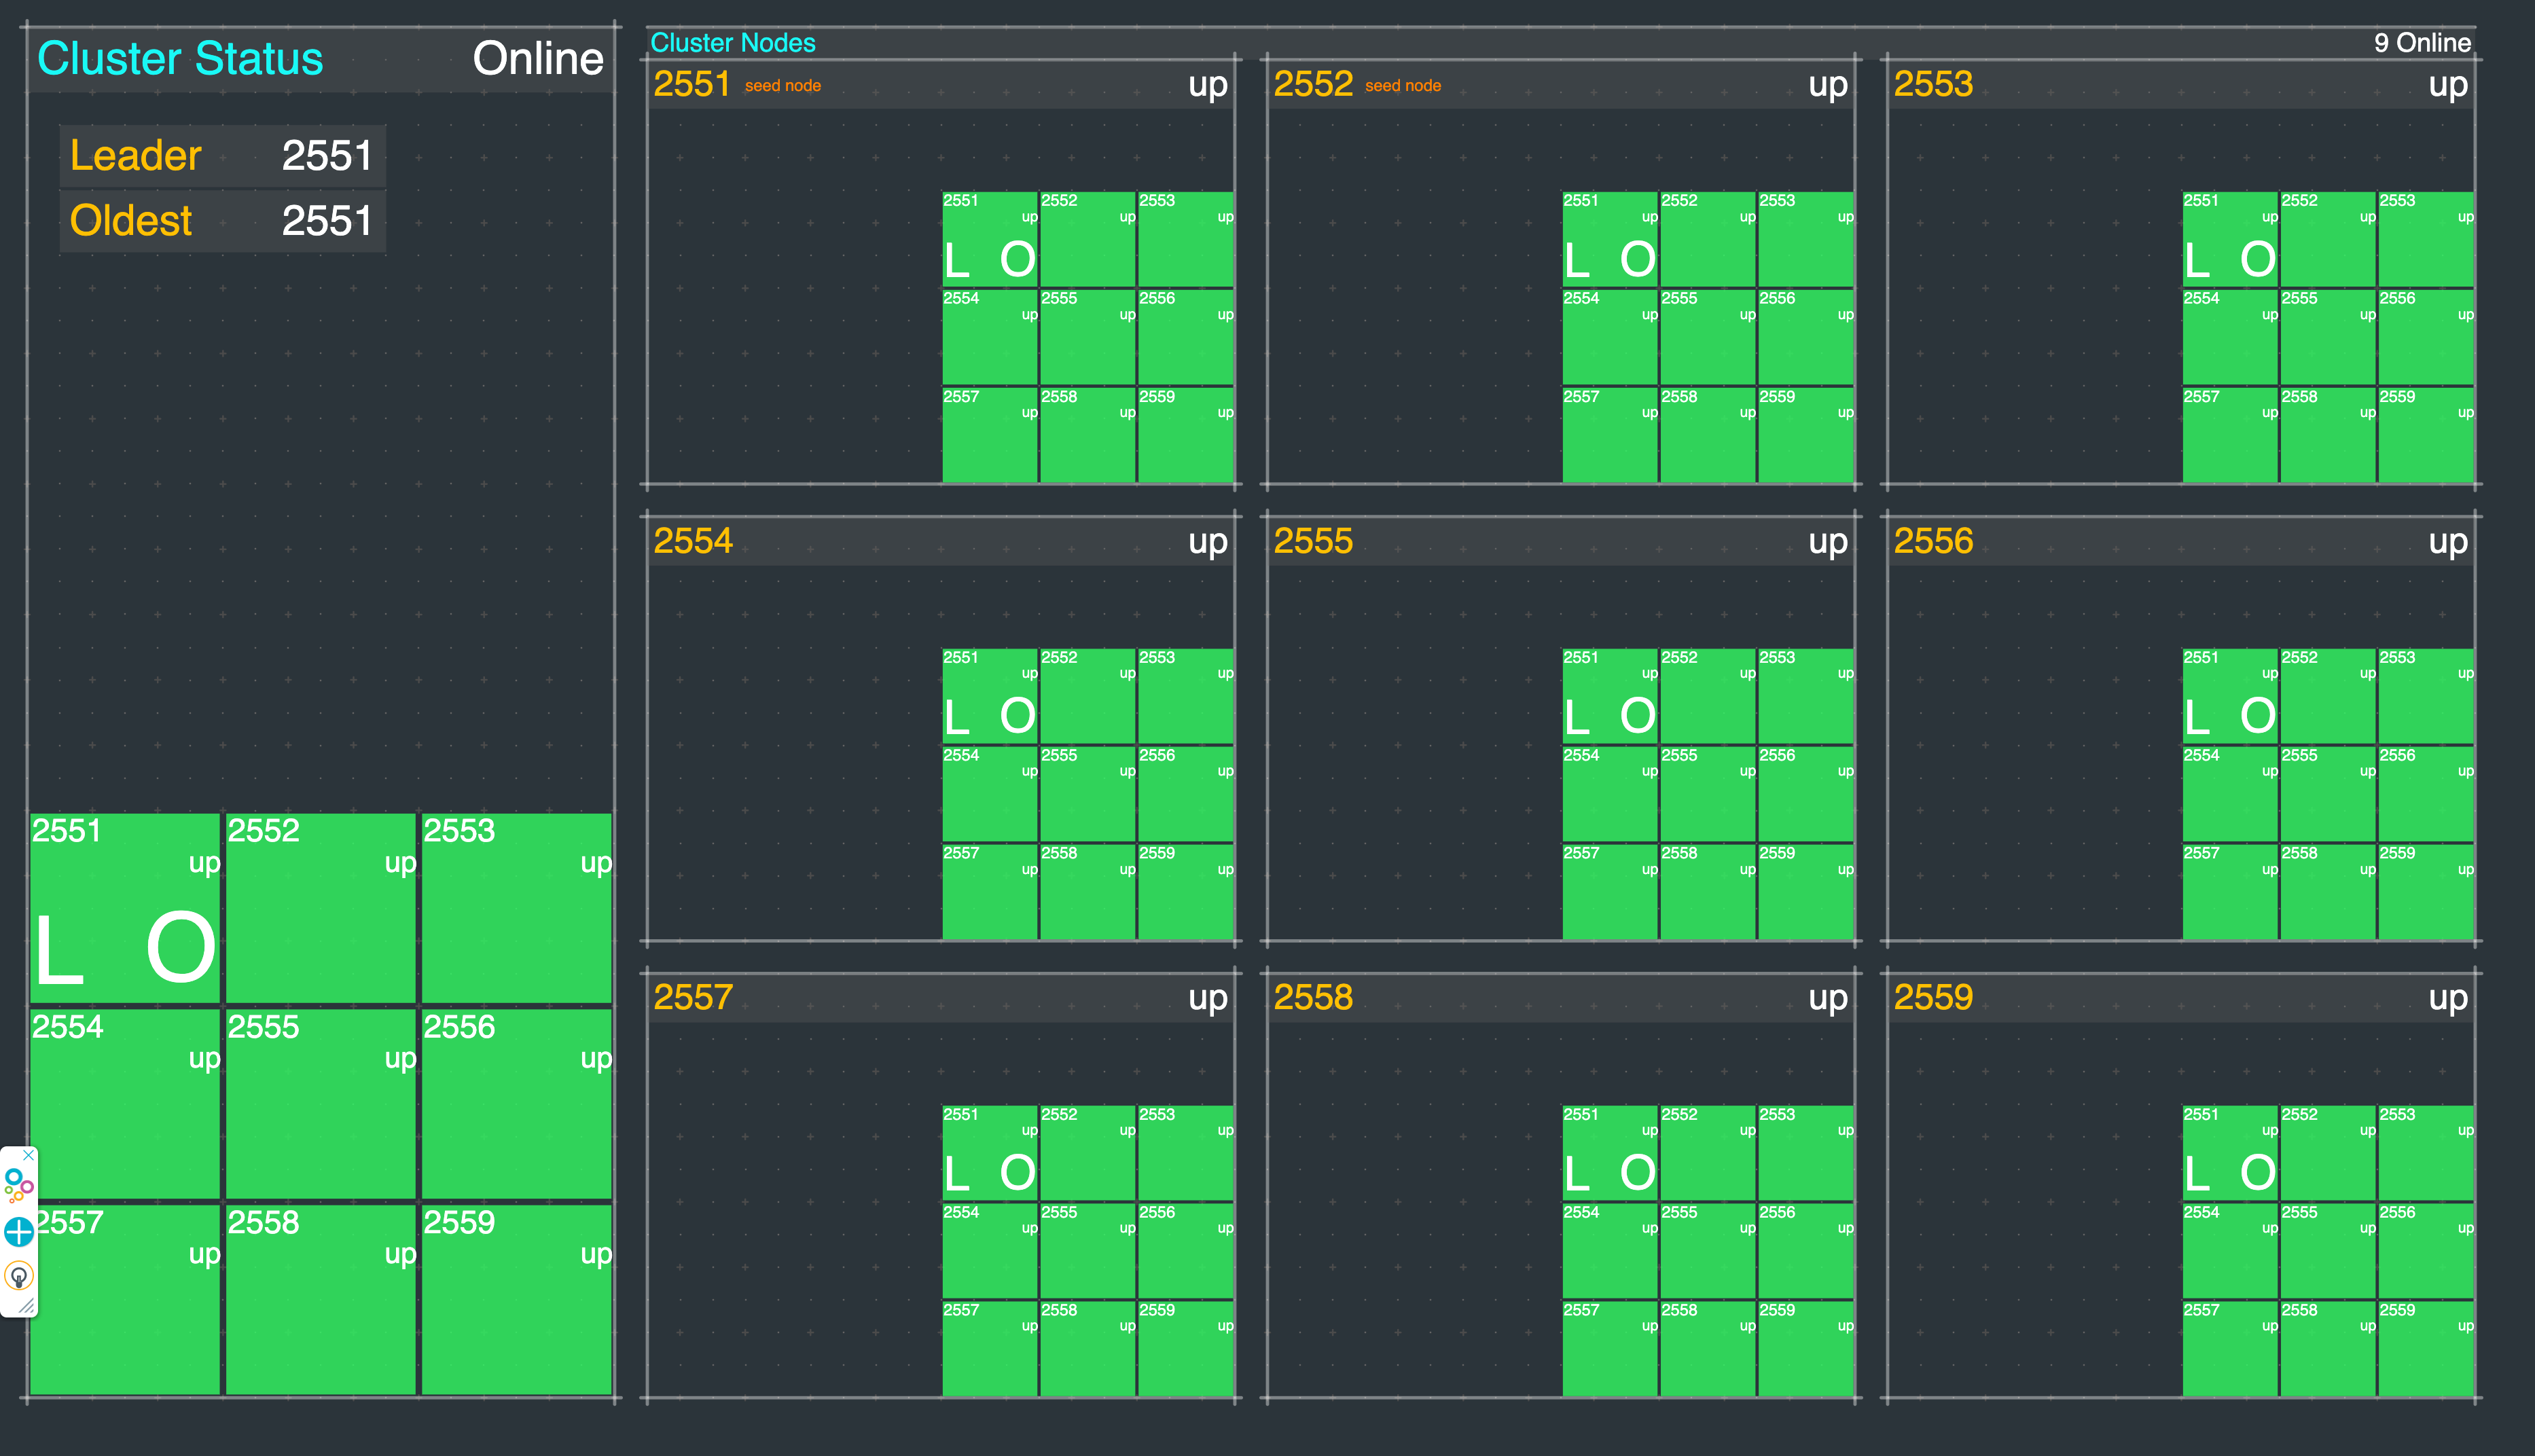This screenshot has width=2535, height=1456.
Task: Click the lightbulb icon in floating widget
Action: (x=19, y=1277)
